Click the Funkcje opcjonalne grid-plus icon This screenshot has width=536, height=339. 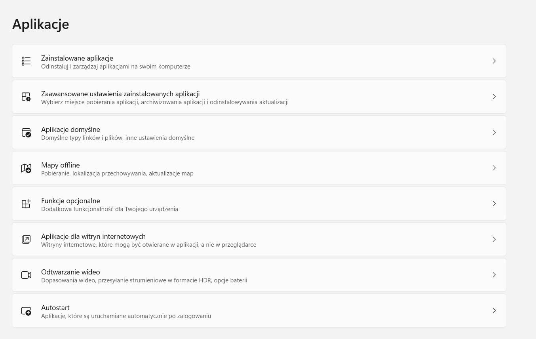pyautogui.click(x=26, y=204)
